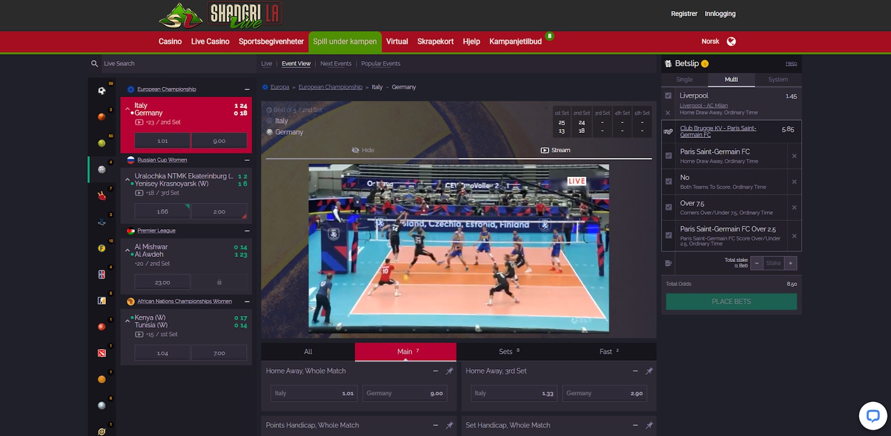The width and height of the screenshot is (891, 436).
Task: Open table tennis live events icon
Action: 101,196
